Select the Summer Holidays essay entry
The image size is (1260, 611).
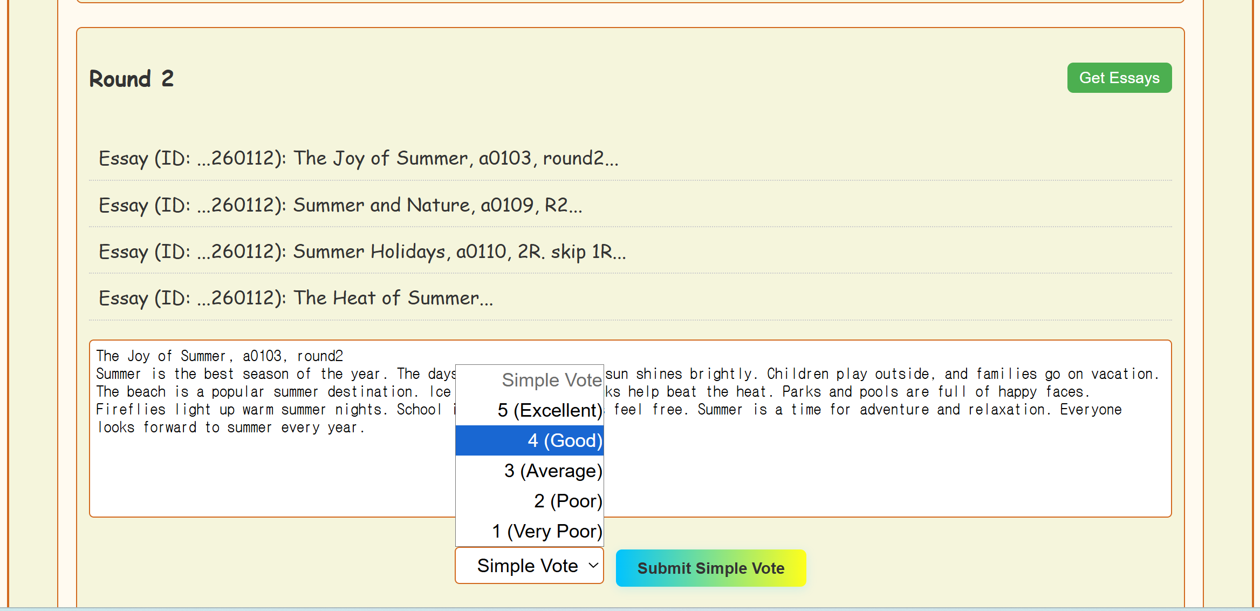362,252
